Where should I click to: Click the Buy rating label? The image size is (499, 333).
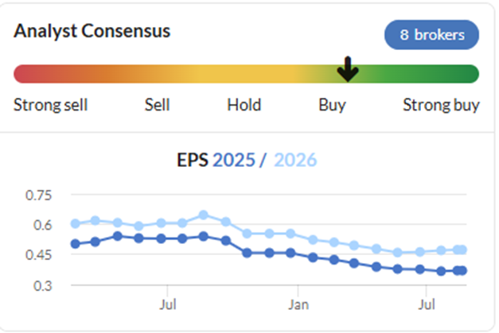332,105
